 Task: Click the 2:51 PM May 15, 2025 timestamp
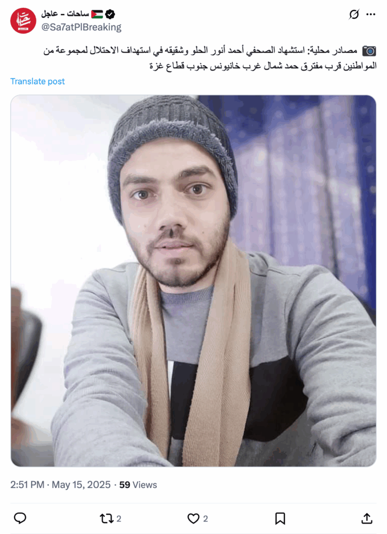[x=60, y=484]
